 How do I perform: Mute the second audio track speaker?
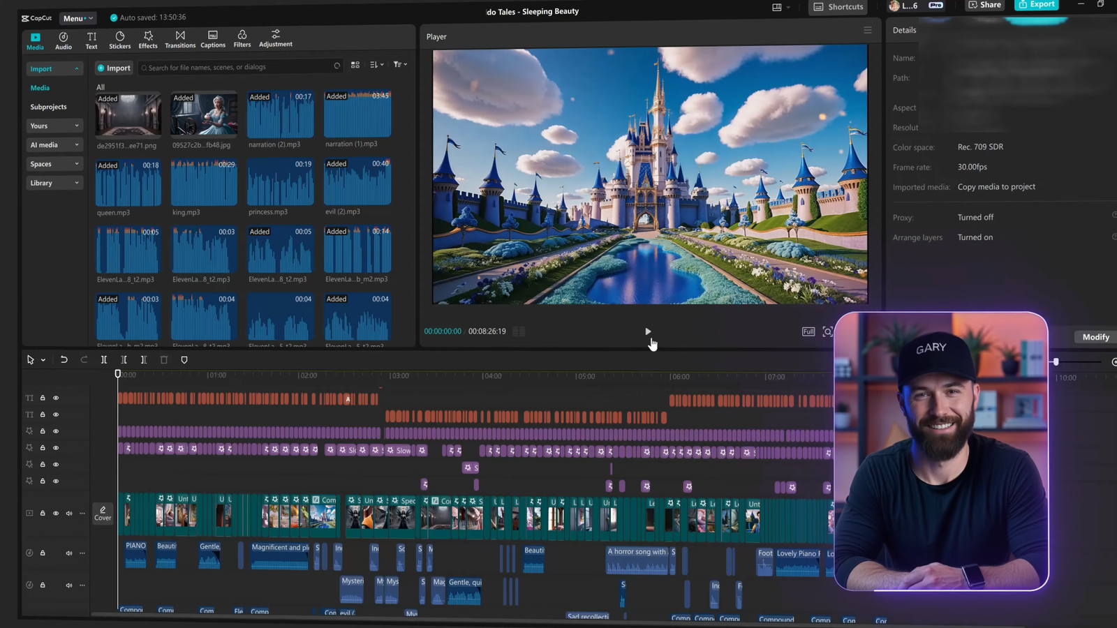[69, 585]
